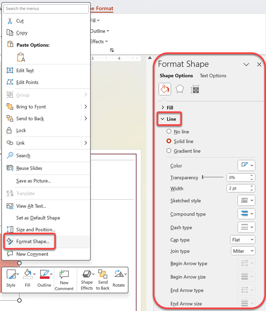Click the Outline pen in mini toolbar

click(45, 274)
